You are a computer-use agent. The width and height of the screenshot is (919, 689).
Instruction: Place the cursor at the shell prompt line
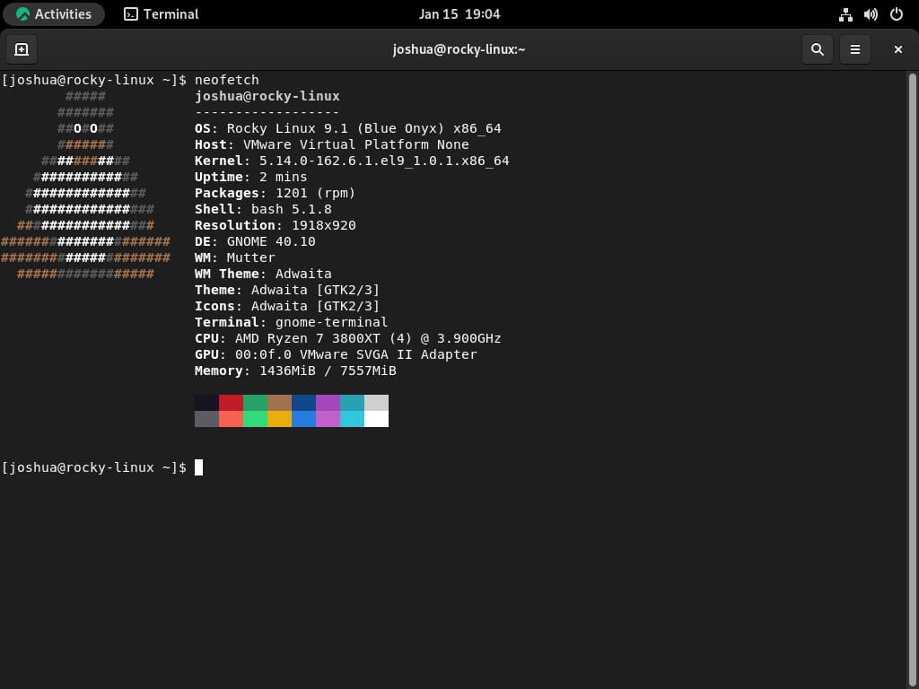click(96, 467)
